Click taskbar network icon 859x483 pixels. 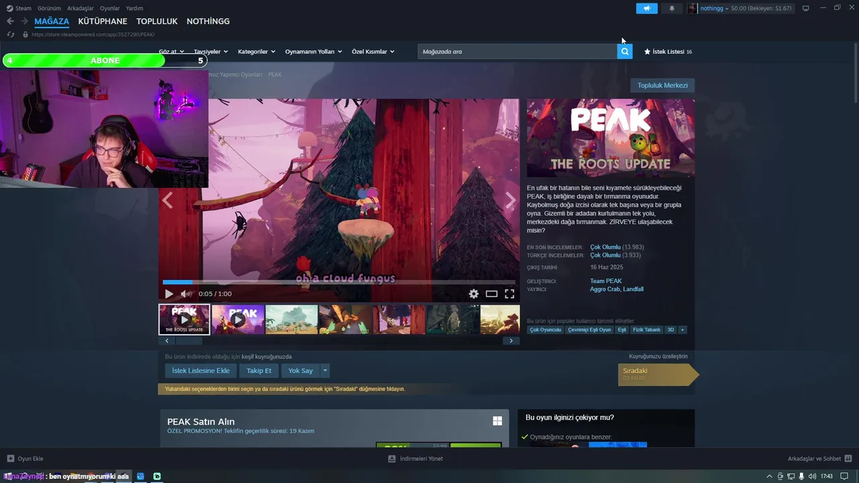point(791,476)
